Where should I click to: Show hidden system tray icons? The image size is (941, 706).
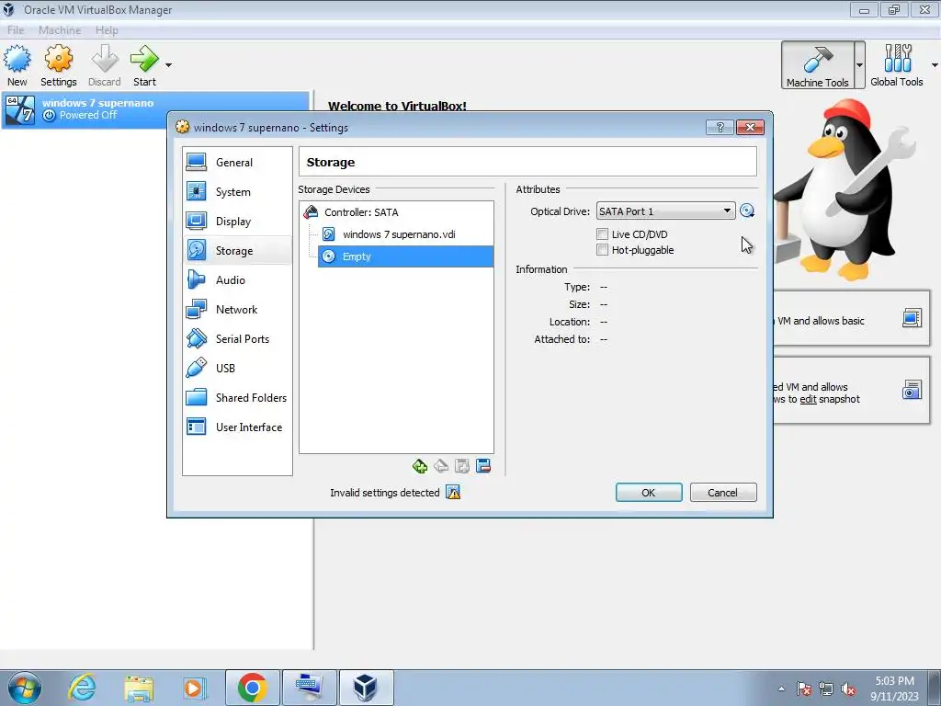(x=781, y=689)
